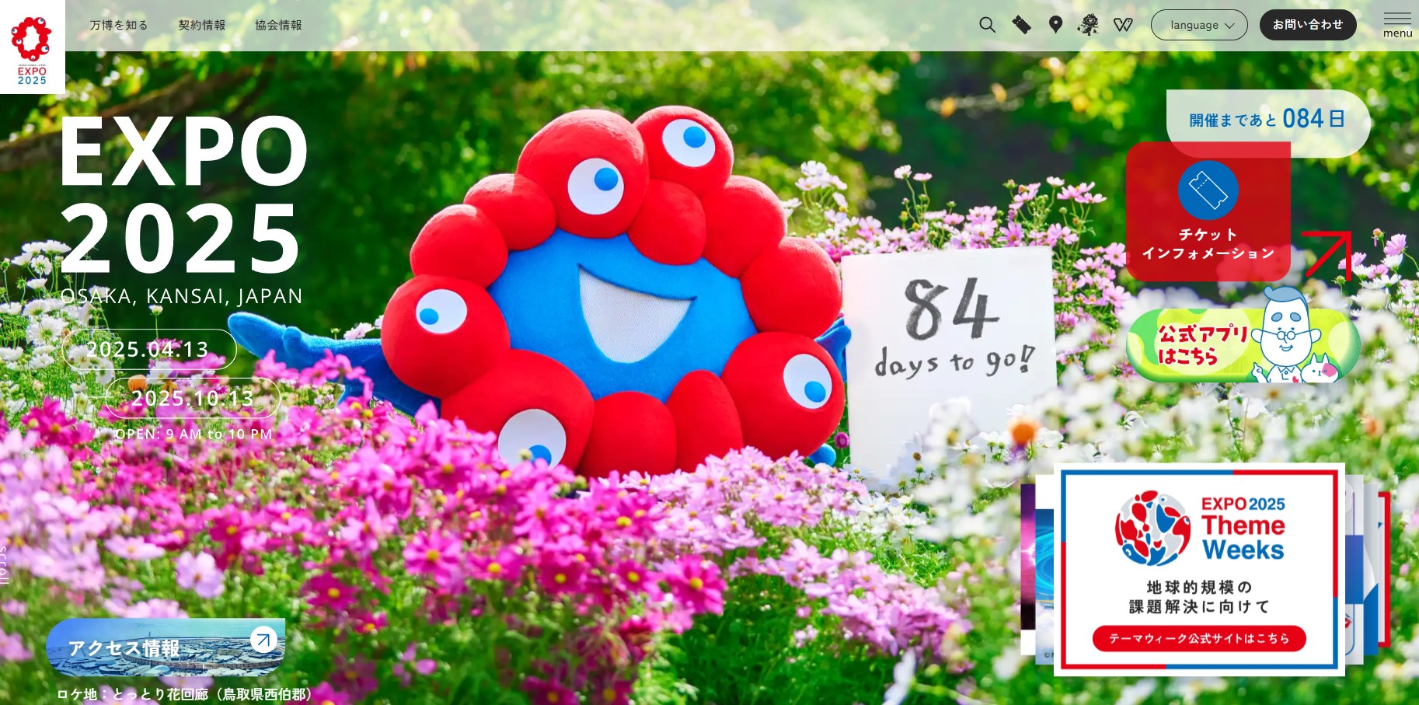
Task: Click the arrow icon on アクセス情報 banner
Action: (x=263, y=640)
